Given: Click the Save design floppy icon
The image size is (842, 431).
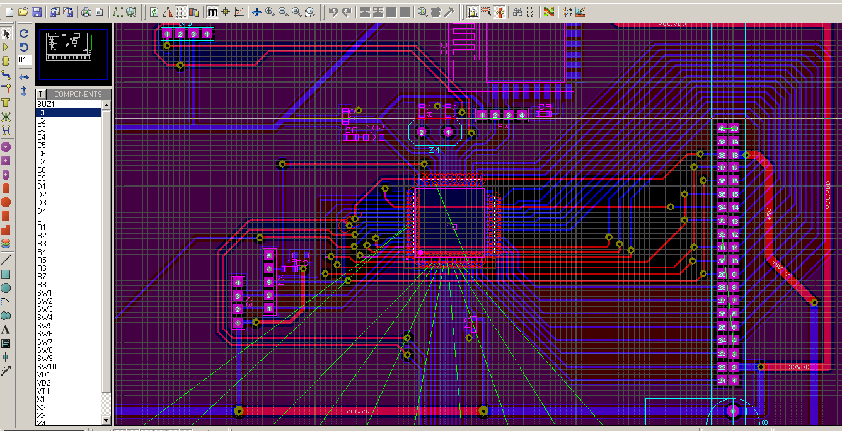Looking at the screenshot, I should tap(37, 12).
